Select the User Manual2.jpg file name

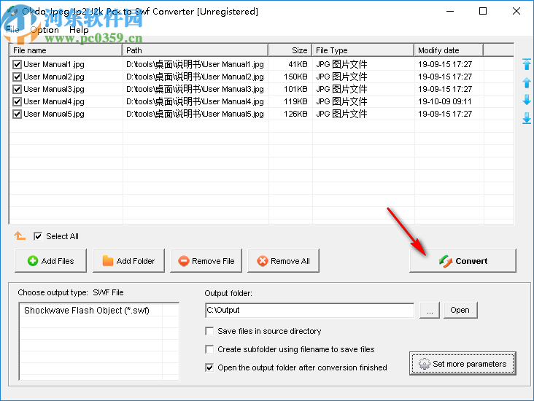click(54, 77)
